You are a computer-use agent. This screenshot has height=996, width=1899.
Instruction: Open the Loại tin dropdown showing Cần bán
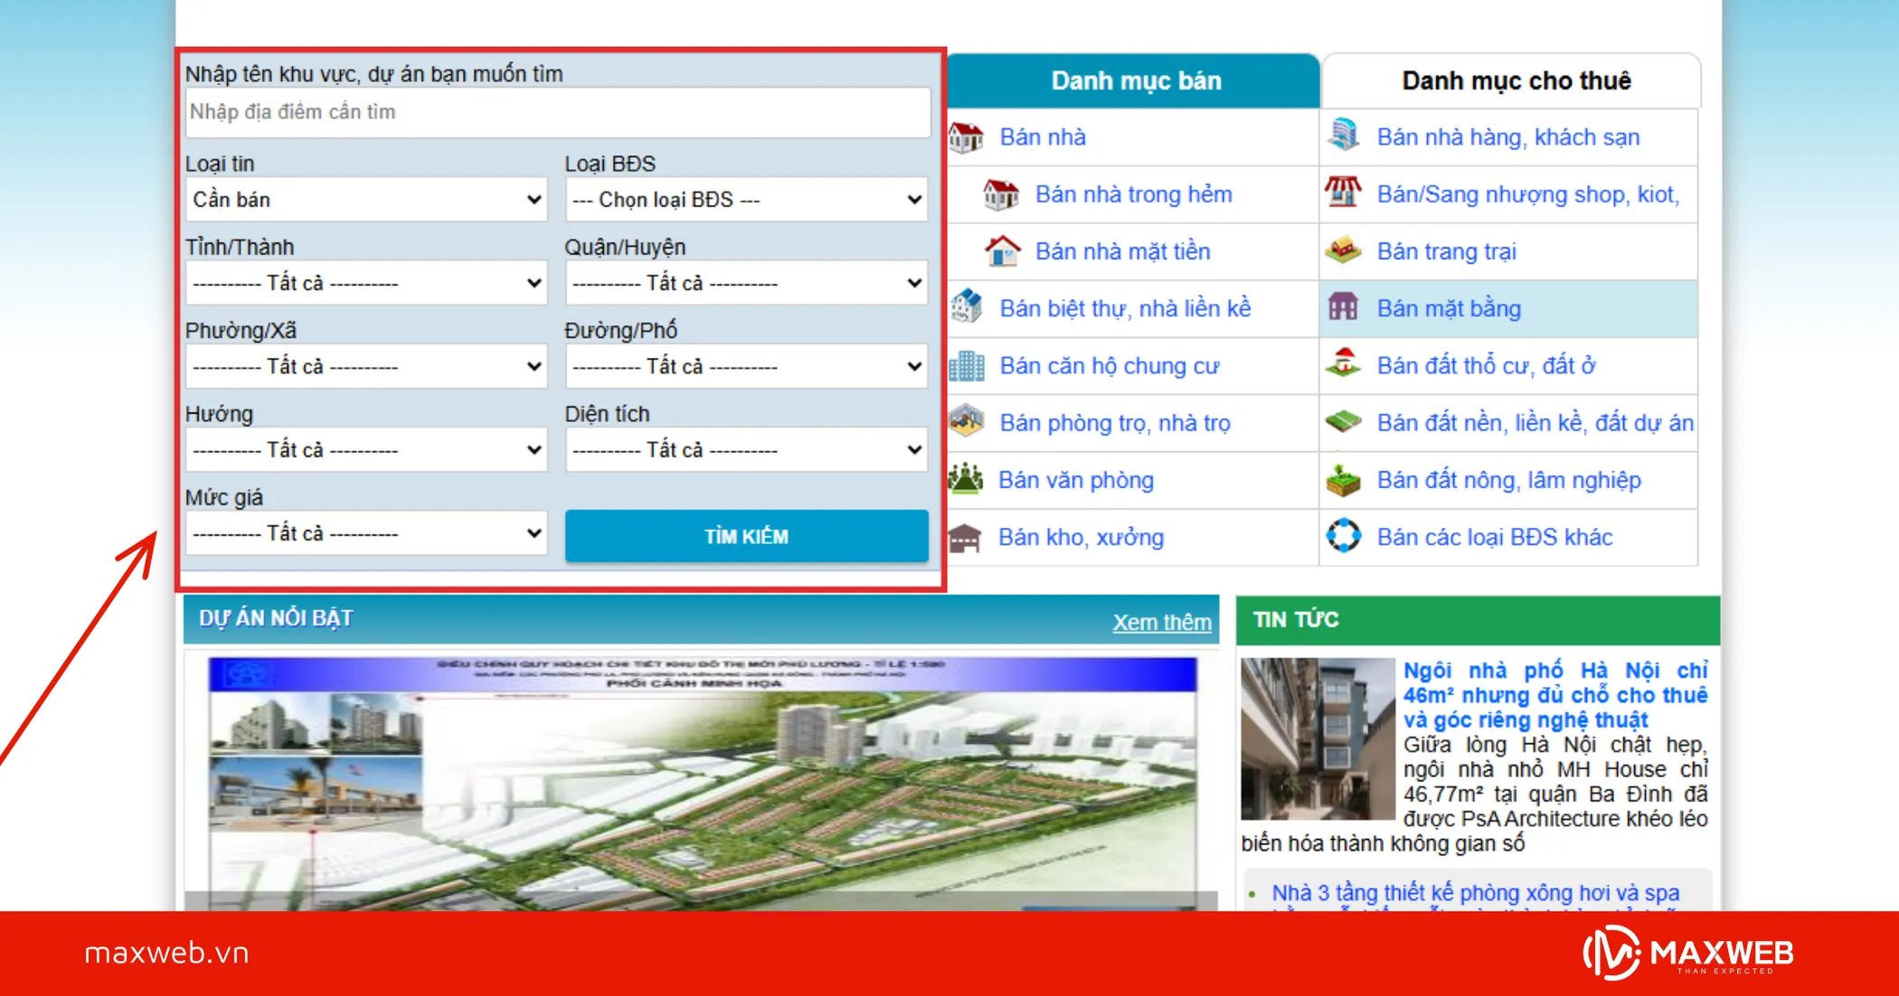(366, 200)
